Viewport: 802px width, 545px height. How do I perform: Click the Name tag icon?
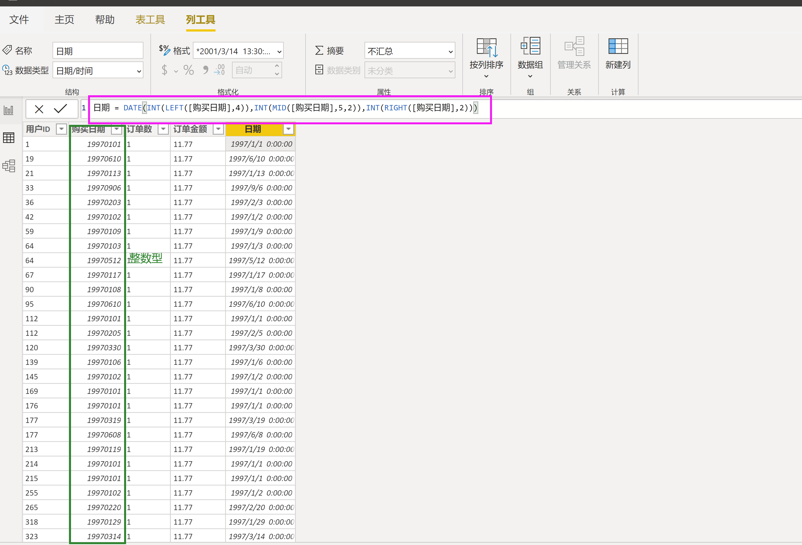[x=7, y=50]
